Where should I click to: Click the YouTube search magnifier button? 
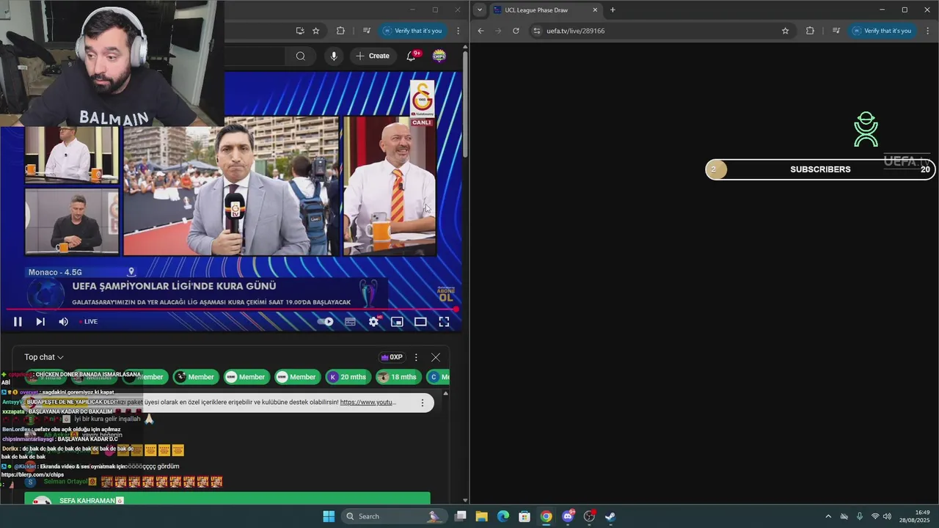(301, 56)
